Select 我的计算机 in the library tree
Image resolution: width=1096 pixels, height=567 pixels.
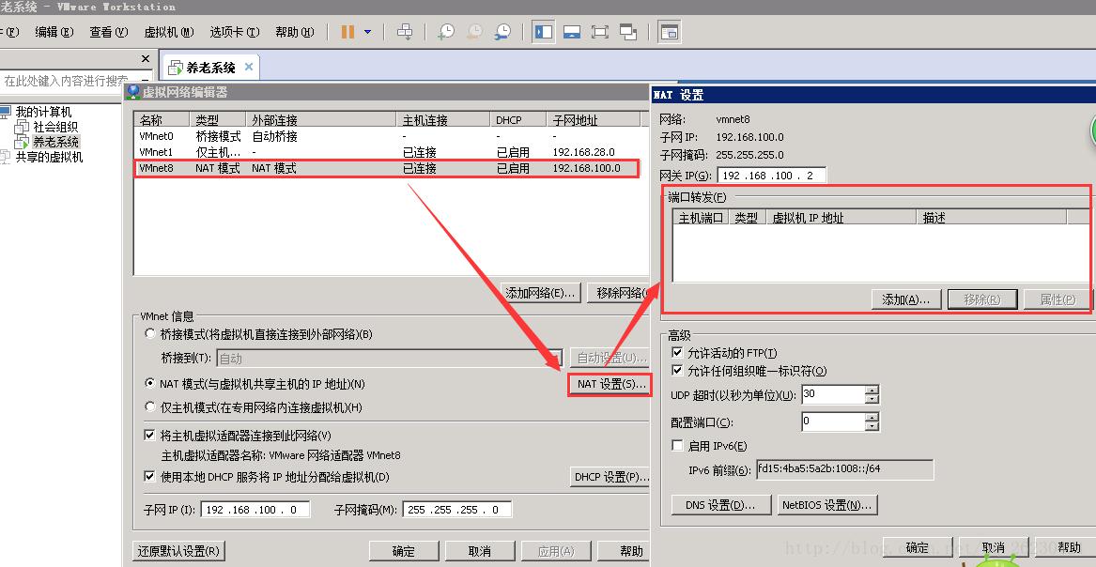pyautogui.click(x=43, y=112)
